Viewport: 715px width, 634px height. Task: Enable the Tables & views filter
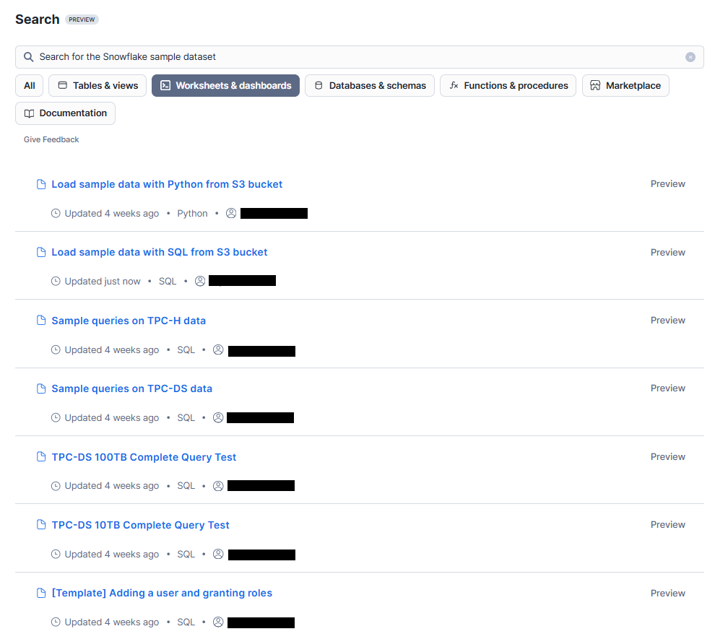pos(97,85)
